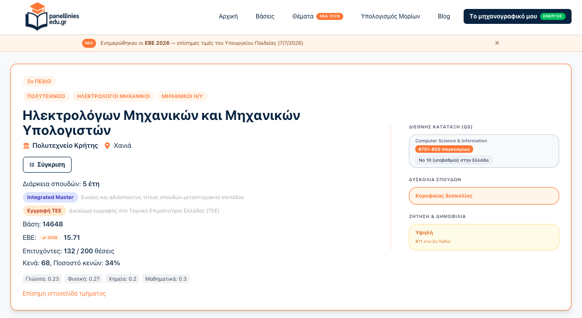
Task: Click the ΝΕΑ 2026 badge next to Θέματα
Action: (330, 16)
